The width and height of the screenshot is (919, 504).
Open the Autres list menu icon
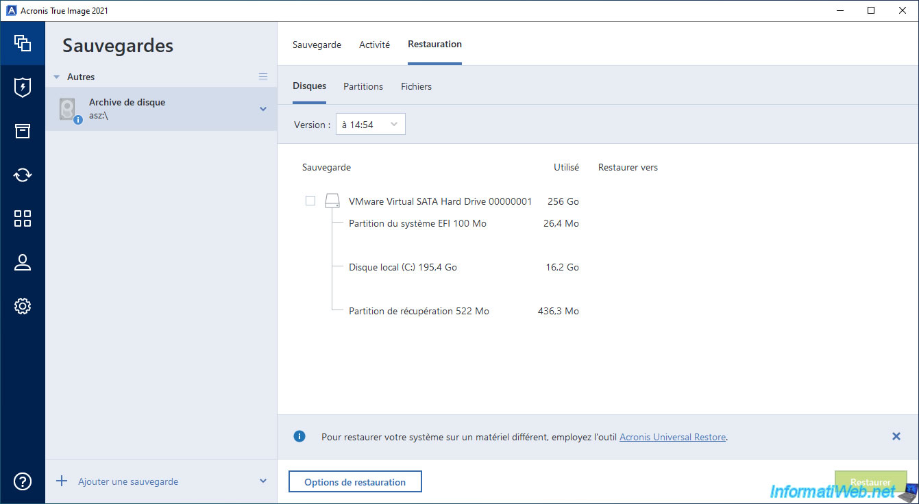pyautogui.click(x=263, y=77)
